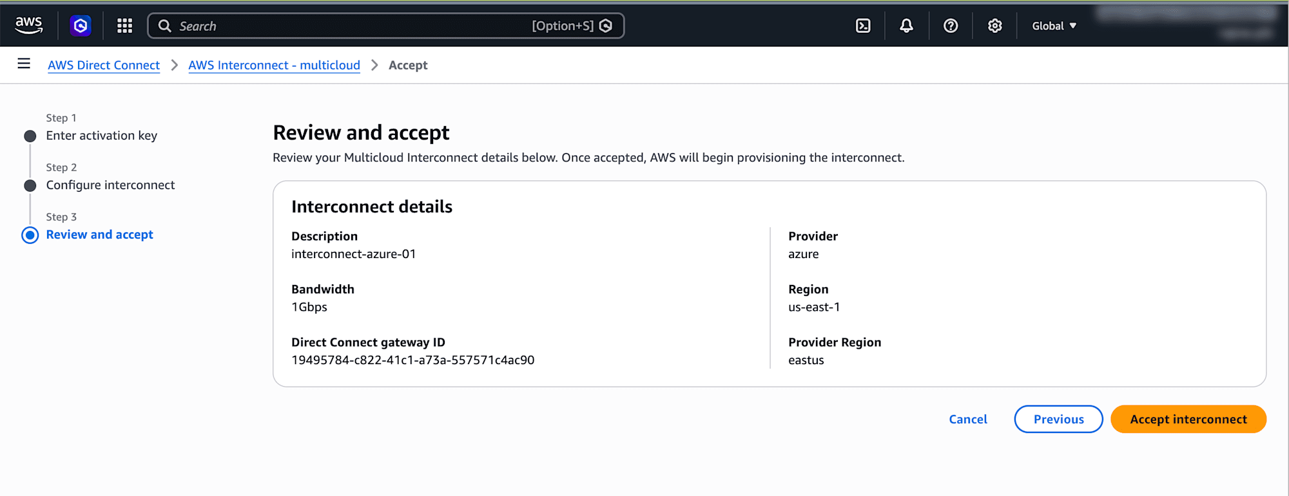
Task: Click the Amazon Q icon in search bar
Action: (x=606, y=26)
